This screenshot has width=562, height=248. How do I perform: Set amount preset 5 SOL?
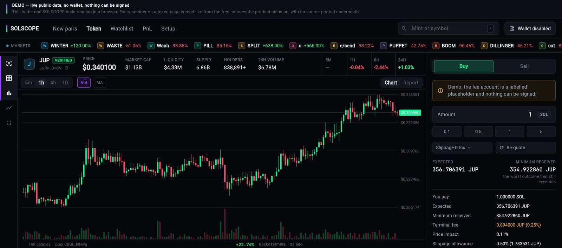coord(541,132)
